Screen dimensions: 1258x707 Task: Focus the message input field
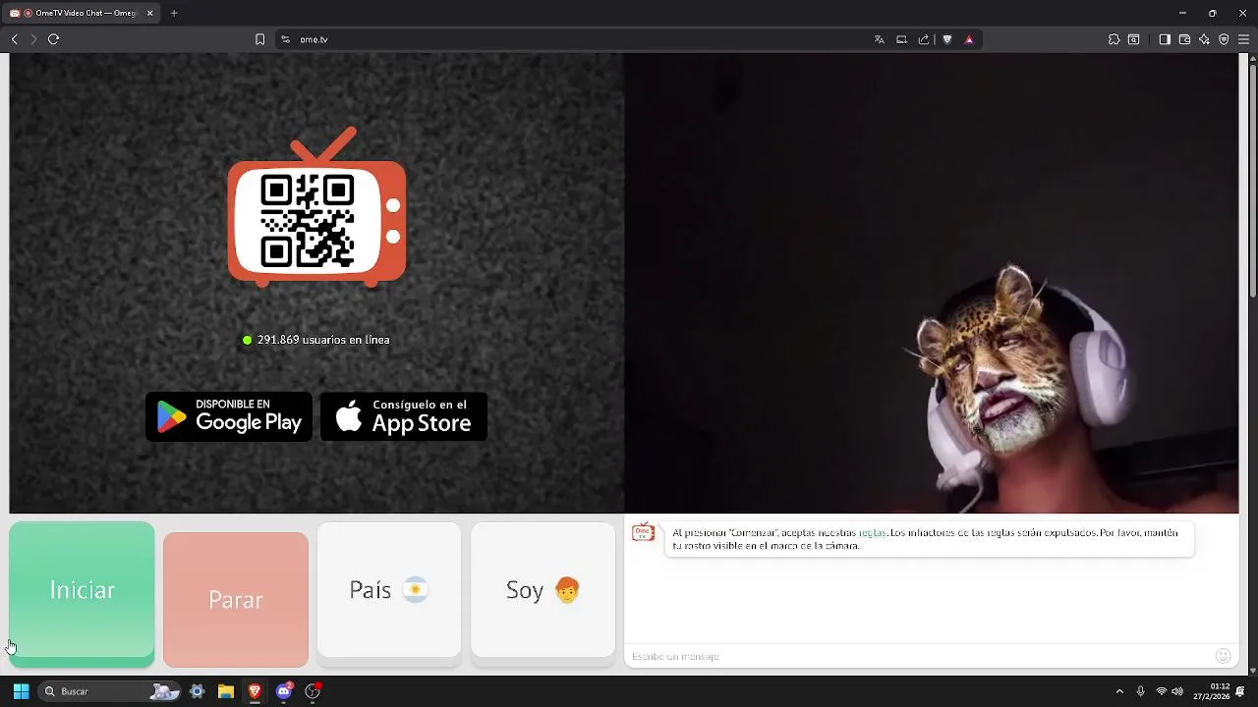(919, 656)
